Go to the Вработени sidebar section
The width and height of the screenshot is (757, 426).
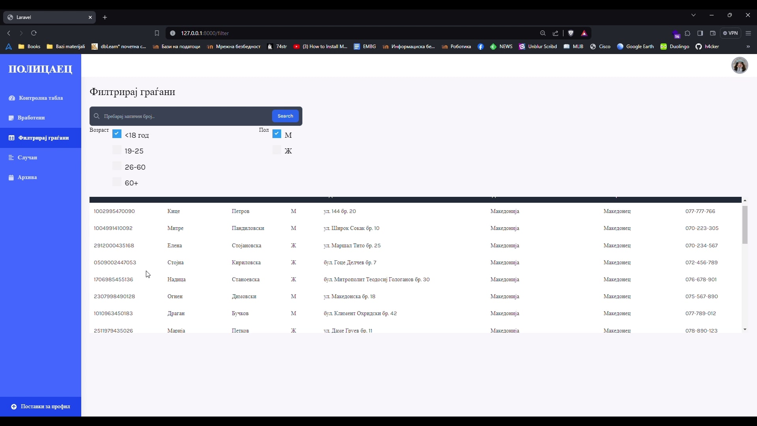[x=31, y=118]
